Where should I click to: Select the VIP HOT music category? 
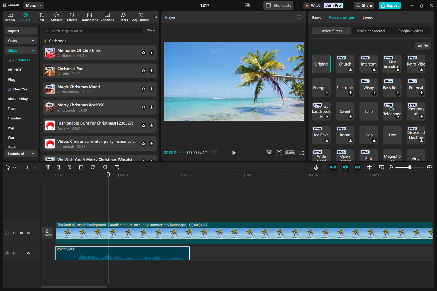(x=15, y=70)
